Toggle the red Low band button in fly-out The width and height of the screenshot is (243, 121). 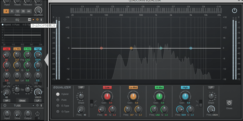(x=107, y=87)
